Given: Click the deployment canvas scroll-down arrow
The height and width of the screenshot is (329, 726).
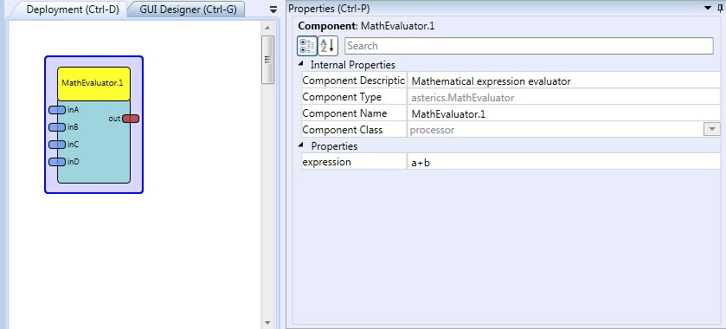Looking at the screenshot, I should [267, 322].
